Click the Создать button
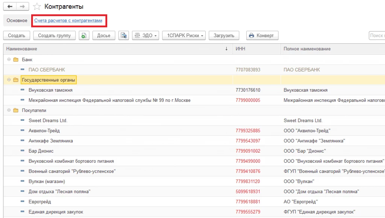Image resolution: width=385 pixels, height=218 pixels. [x=17, y=36]
